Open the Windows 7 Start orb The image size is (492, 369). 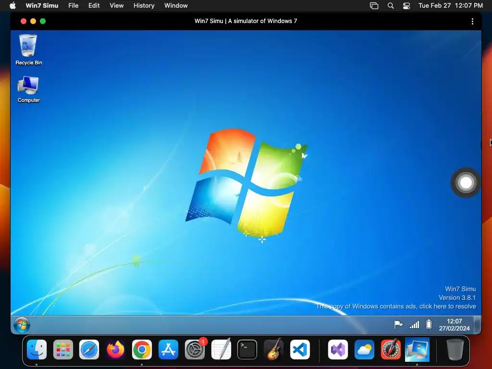pyautogui.click(x=22, y=325)
